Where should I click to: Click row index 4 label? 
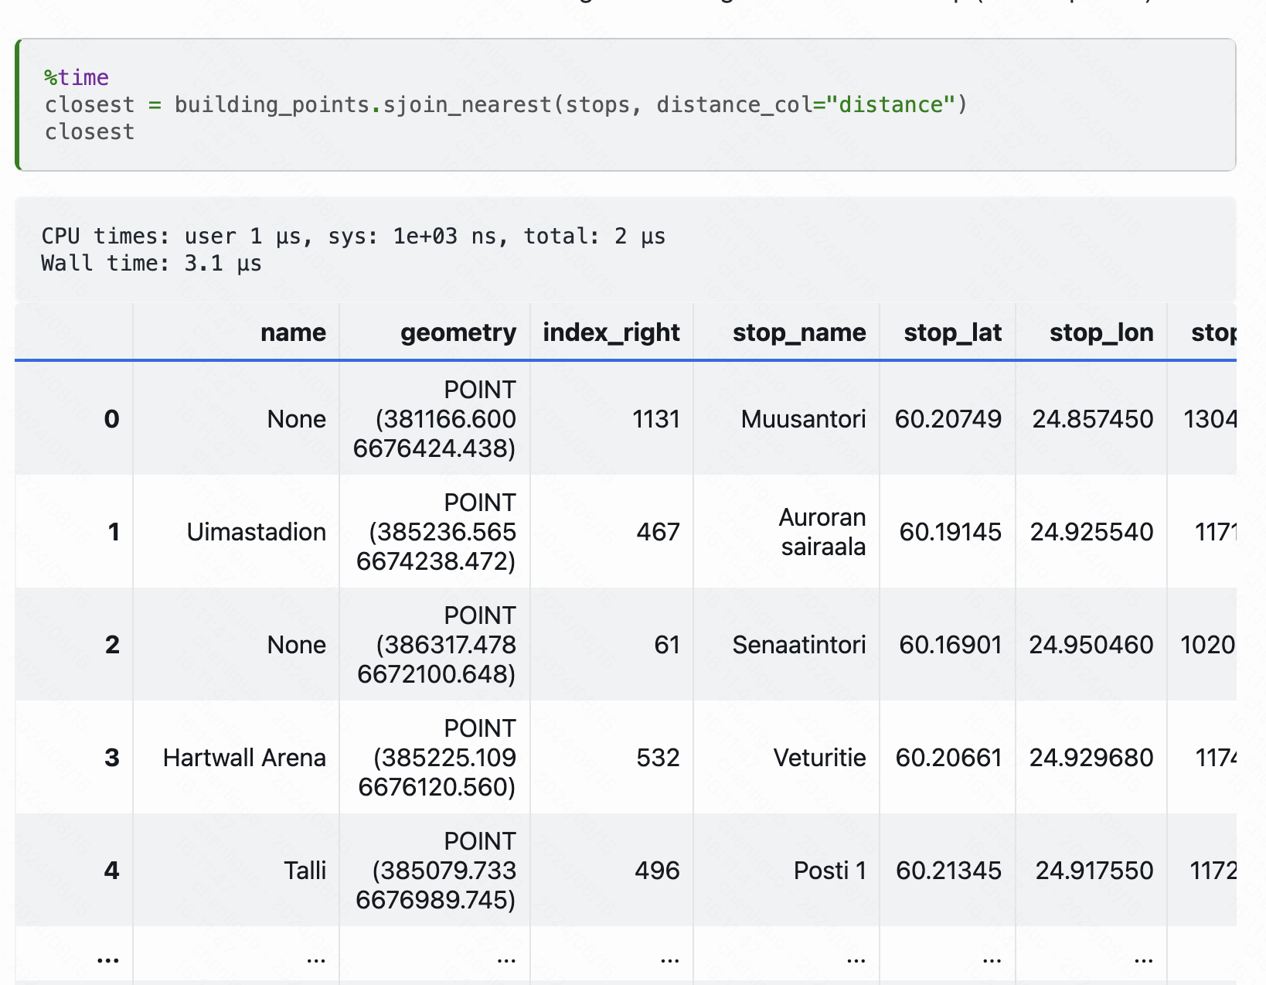(111, 871)
